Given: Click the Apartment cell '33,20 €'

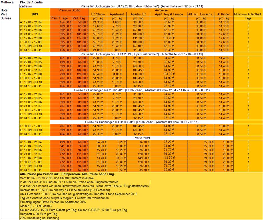Looking at the screenshot, I should (x=117, y=38).
